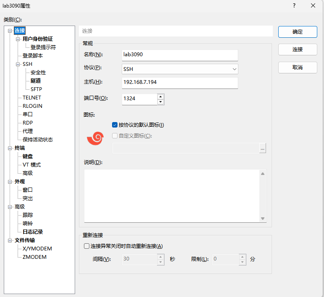This screenshot has width=324, height=297.
Task: Click the help question mark button
Action: (294, 5)
